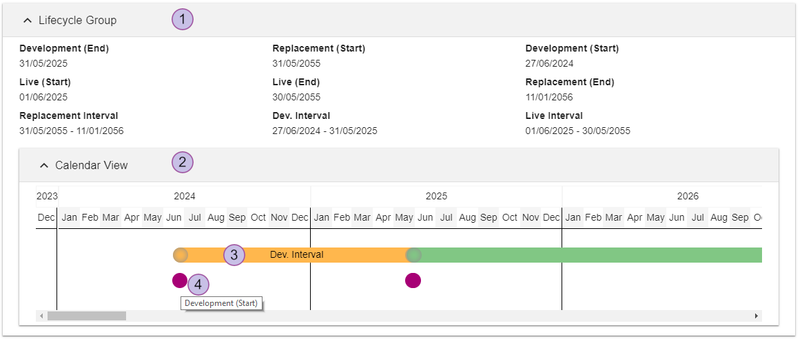Click the orange circle starting the Dev. Interval bar

(x=181, y=255)
